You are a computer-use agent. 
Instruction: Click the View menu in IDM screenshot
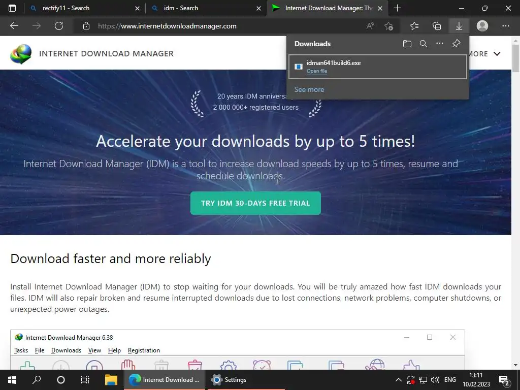tap(94, 350)
